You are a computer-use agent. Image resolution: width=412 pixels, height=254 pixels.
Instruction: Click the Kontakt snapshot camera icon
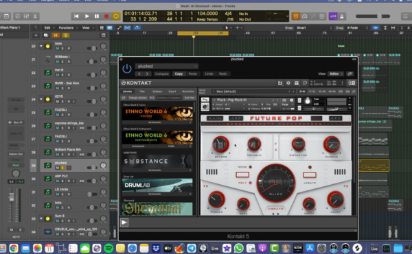284,100
